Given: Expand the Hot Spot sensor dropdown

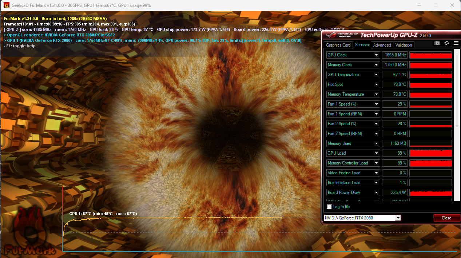Looking at the screenshot, I should (x=377, y=84).
